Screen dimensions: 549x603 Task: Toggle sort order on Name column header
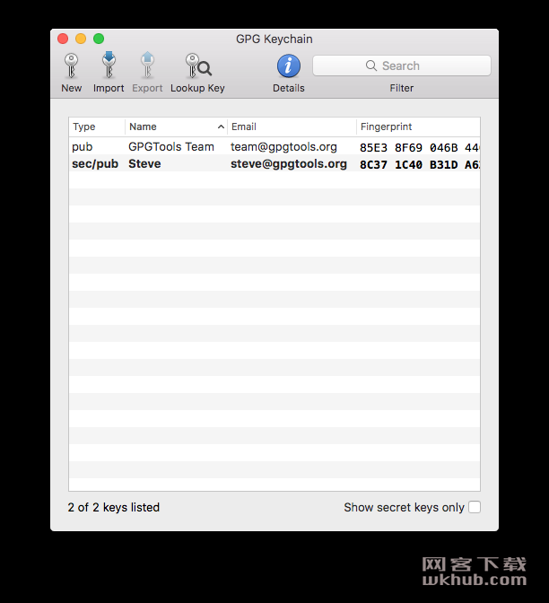(x=177, y=127)
